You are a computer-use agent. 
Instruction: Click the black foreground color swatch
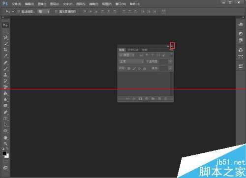pos(4,153)
